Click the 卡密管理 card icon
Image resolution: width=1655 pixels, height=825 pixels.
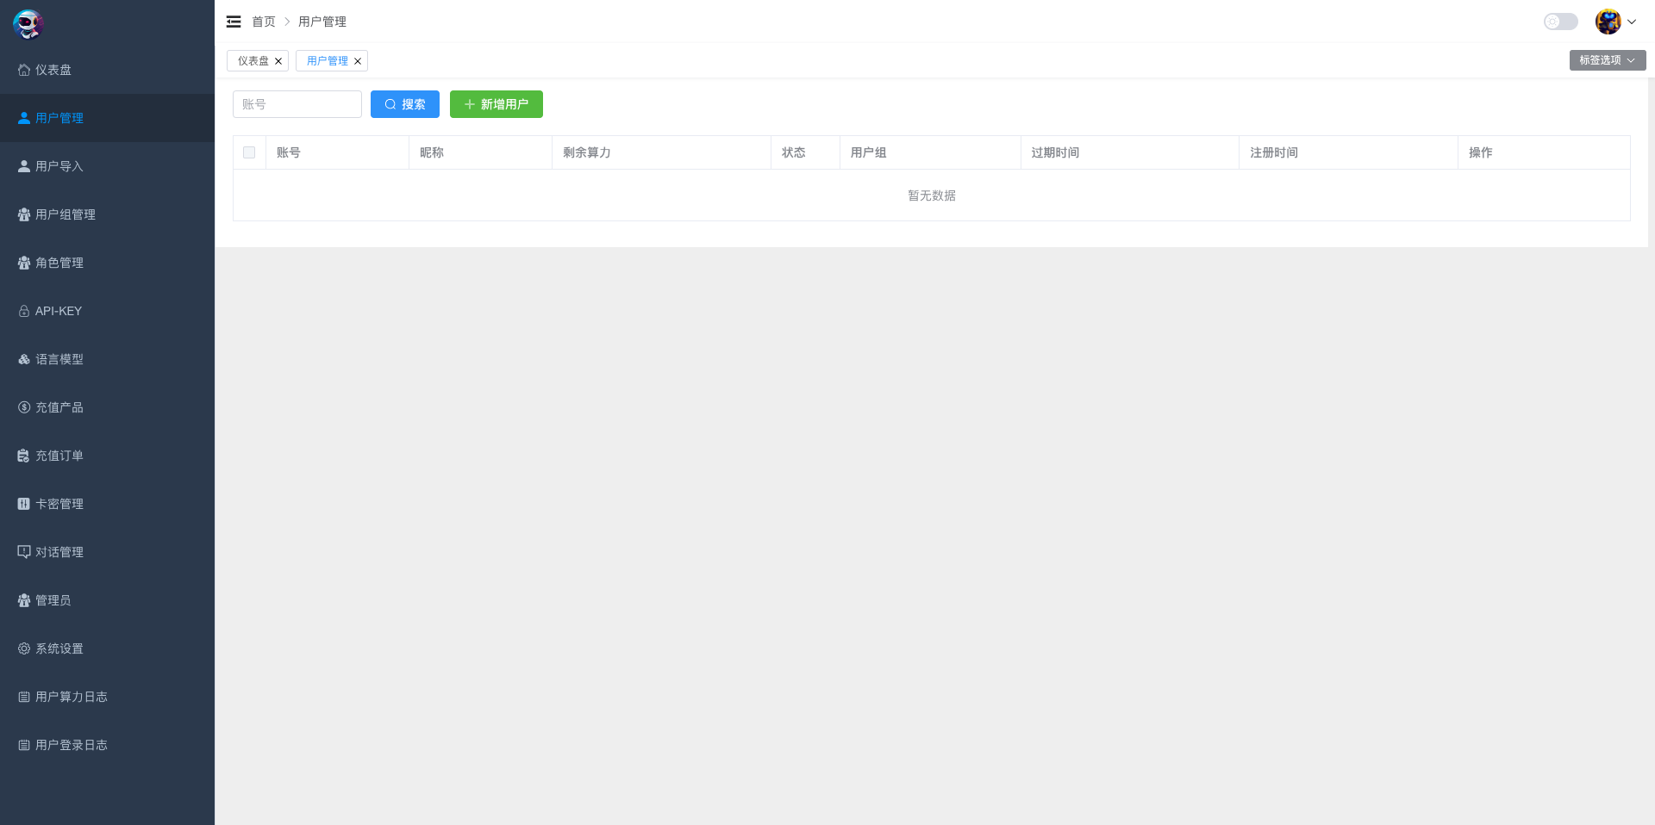pyautogui.click(x=24, y=504)
